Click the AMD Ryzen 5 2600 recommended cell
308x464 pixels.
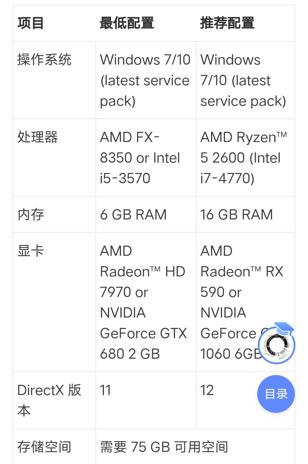pos(245,158)
